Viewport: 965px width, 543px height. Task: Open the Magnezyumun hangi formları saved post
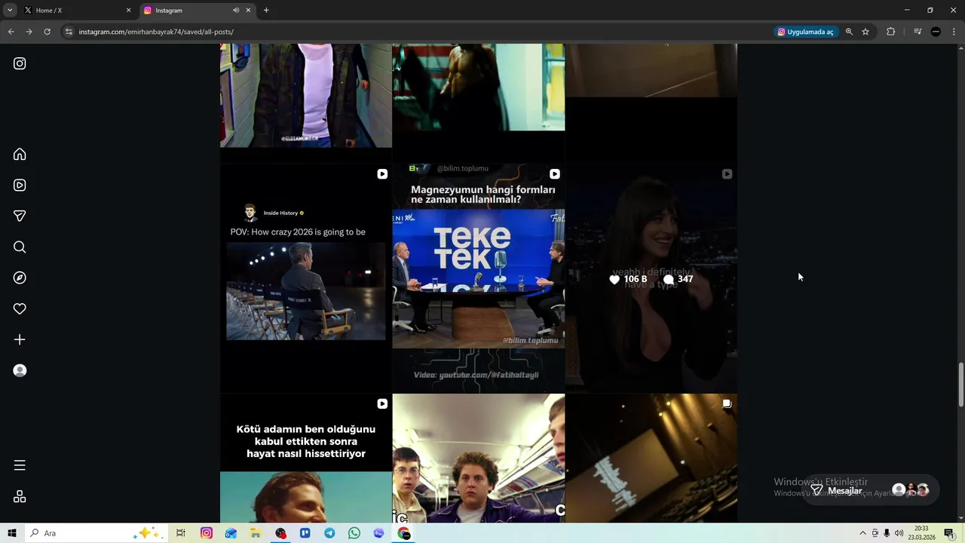(478, 278)
